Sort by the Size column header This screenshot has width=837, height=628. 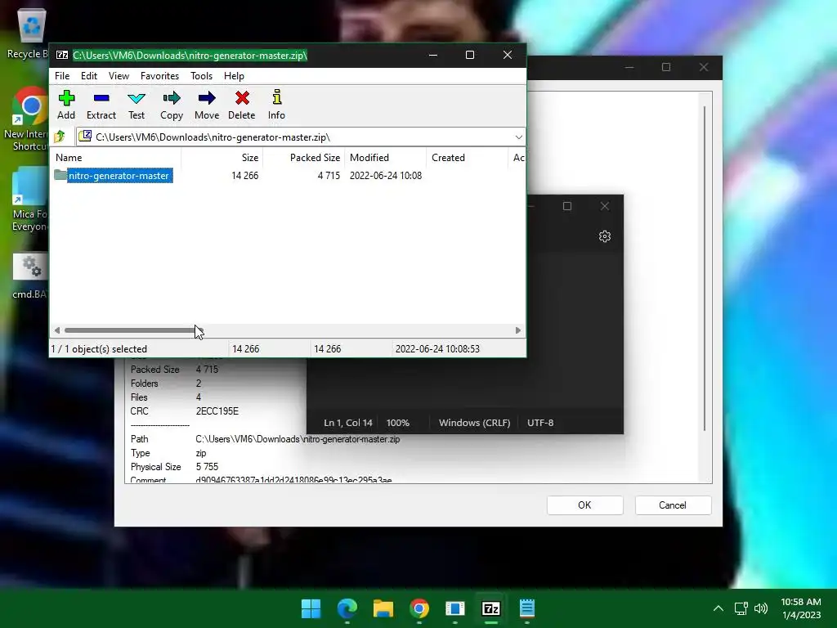pos(222,158)
